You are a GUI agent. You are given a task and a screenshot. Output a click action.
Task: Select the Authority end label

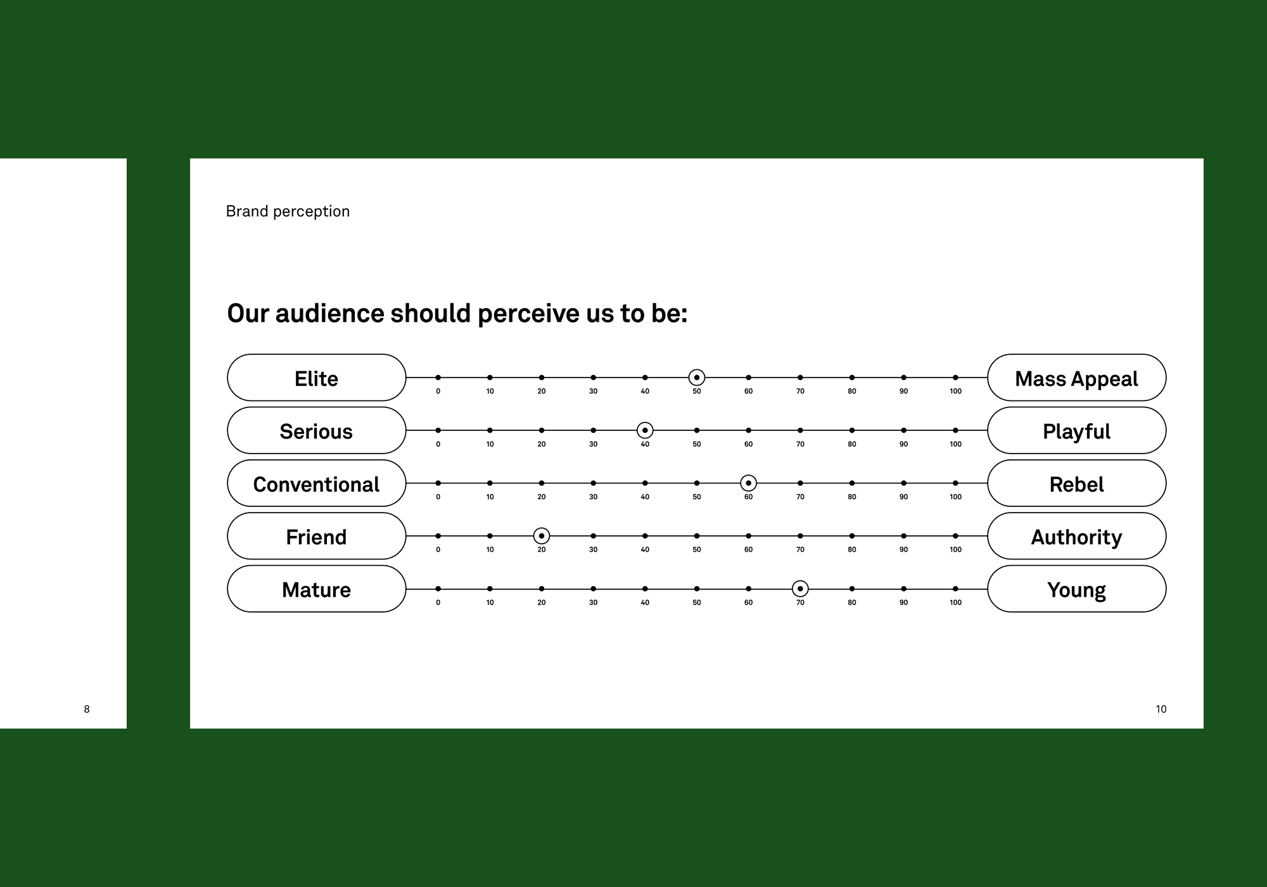[1076, 536]
